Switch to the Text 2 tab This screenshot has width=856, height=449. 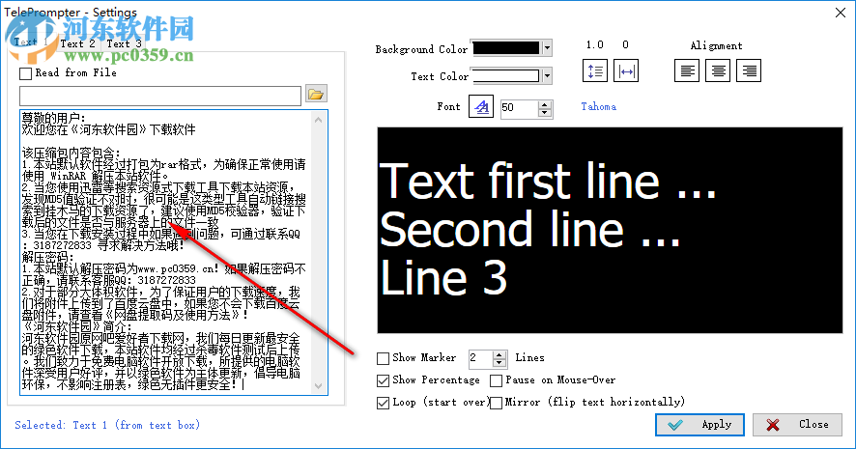click(78, 43)
